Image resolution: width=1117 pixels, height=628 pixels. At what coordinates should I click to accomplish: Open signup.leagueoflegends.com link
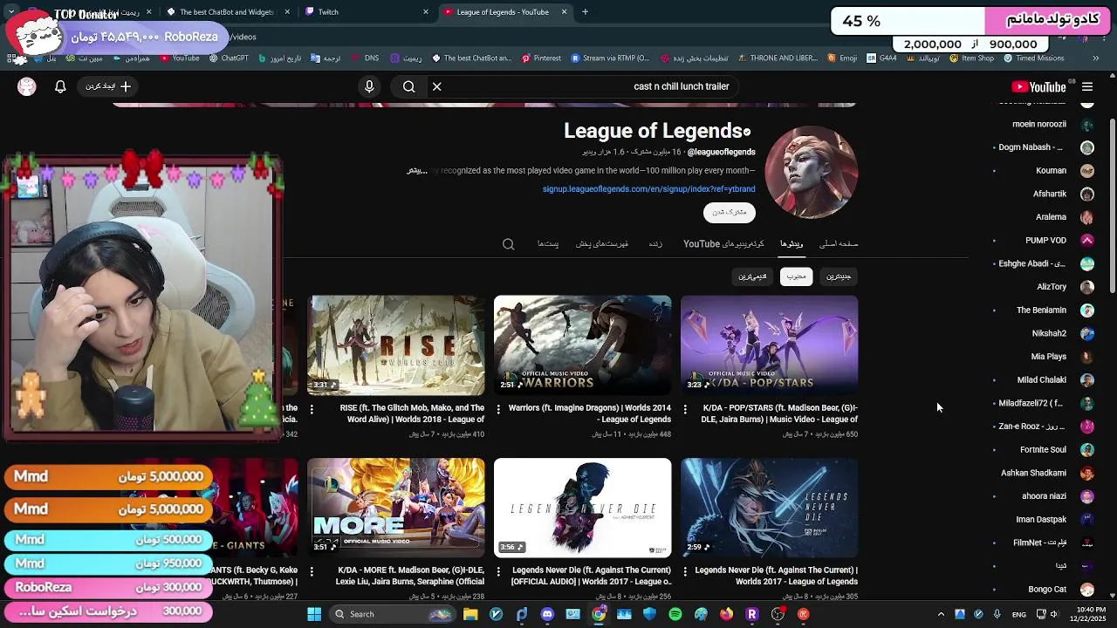pyautogui.click(x=648, y=189)
